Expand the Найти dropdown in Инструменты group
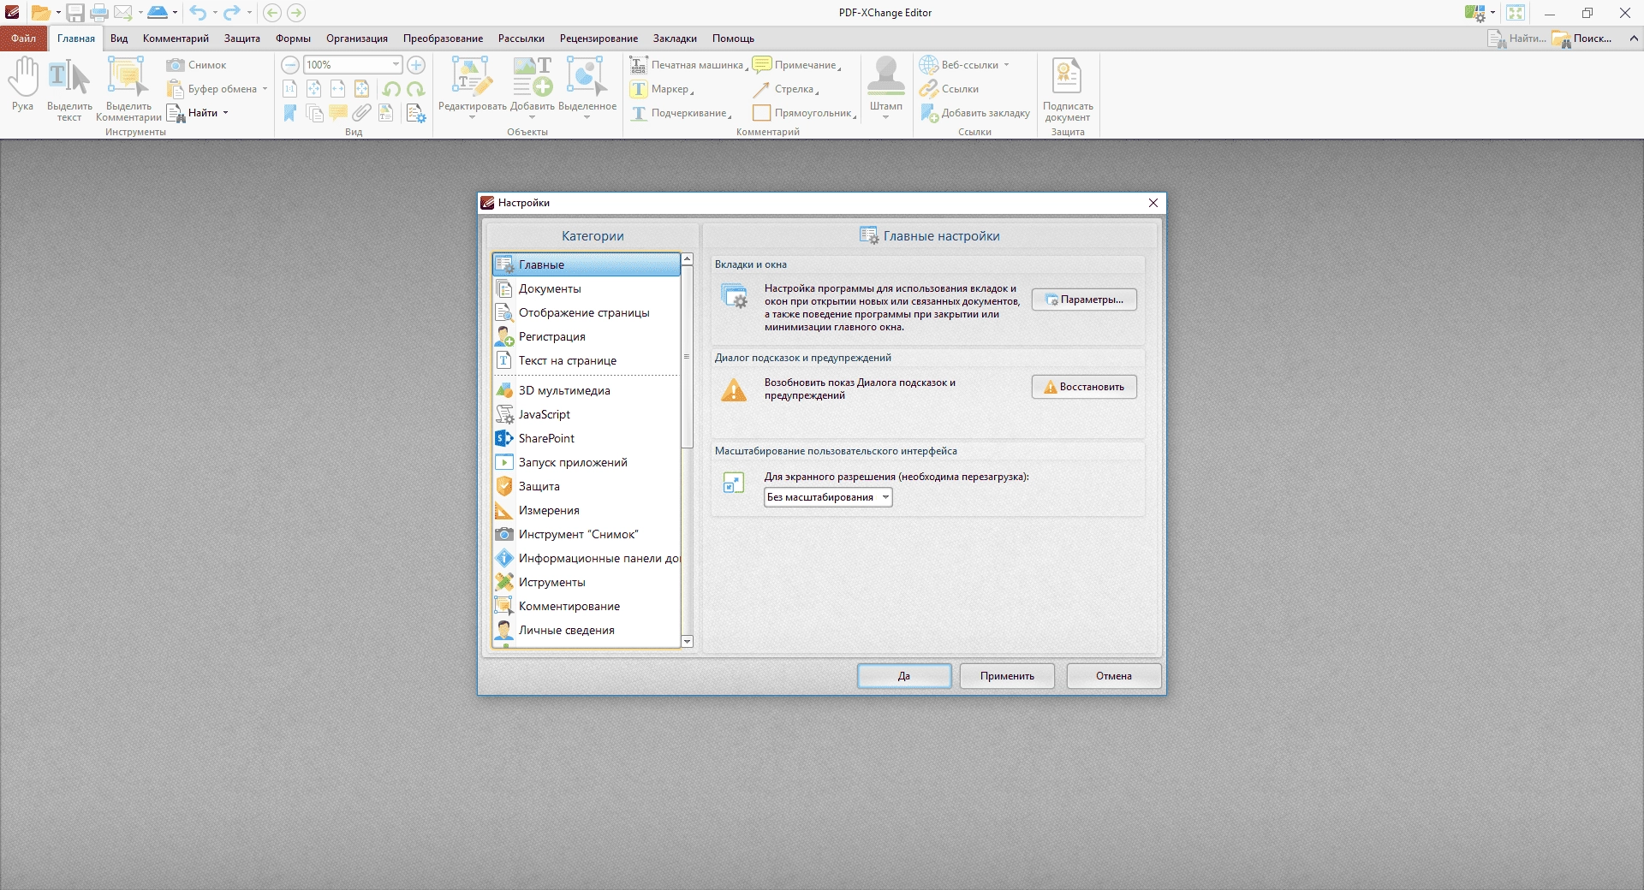Image resolution: width=1644 pixels, height=890 pixels. click(225, 113)
